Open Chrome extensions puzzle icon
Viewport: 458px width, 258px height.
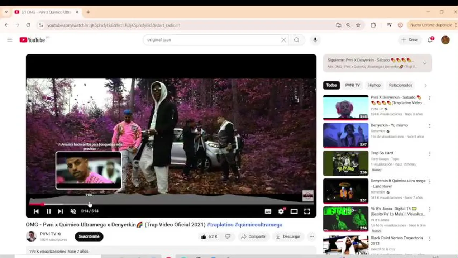click(373, 25)
